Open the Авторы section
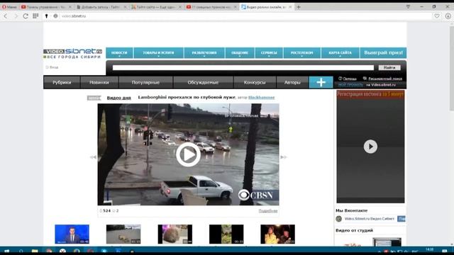 coord(292,82)
